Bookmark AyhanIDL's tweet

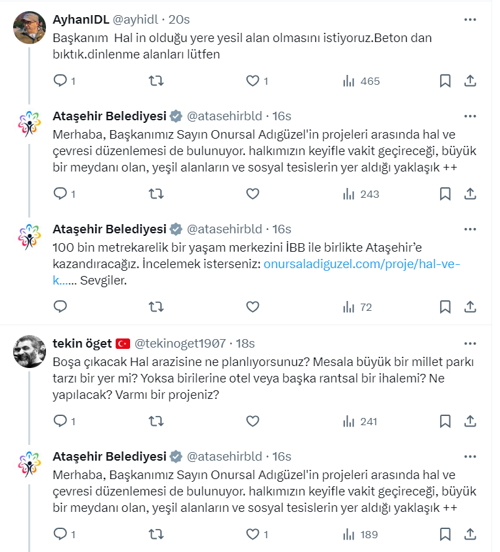coord(445,81)
